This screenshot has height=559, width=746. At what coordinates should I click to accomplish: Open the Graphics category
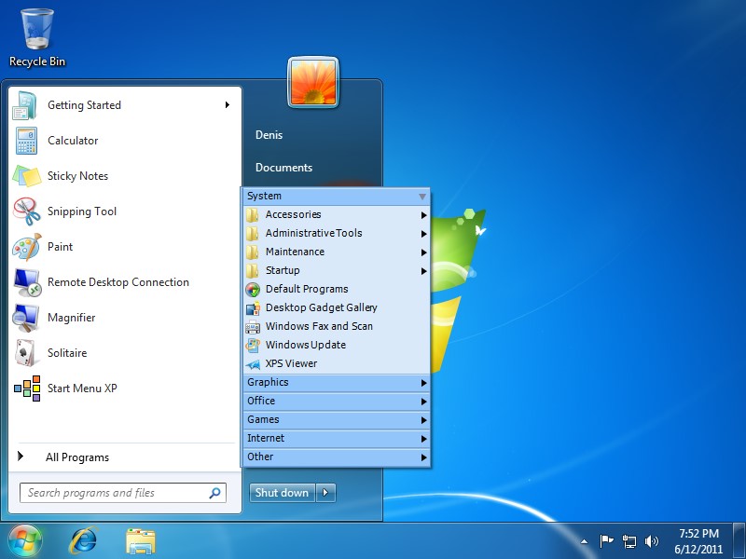(x=337, y=383)
